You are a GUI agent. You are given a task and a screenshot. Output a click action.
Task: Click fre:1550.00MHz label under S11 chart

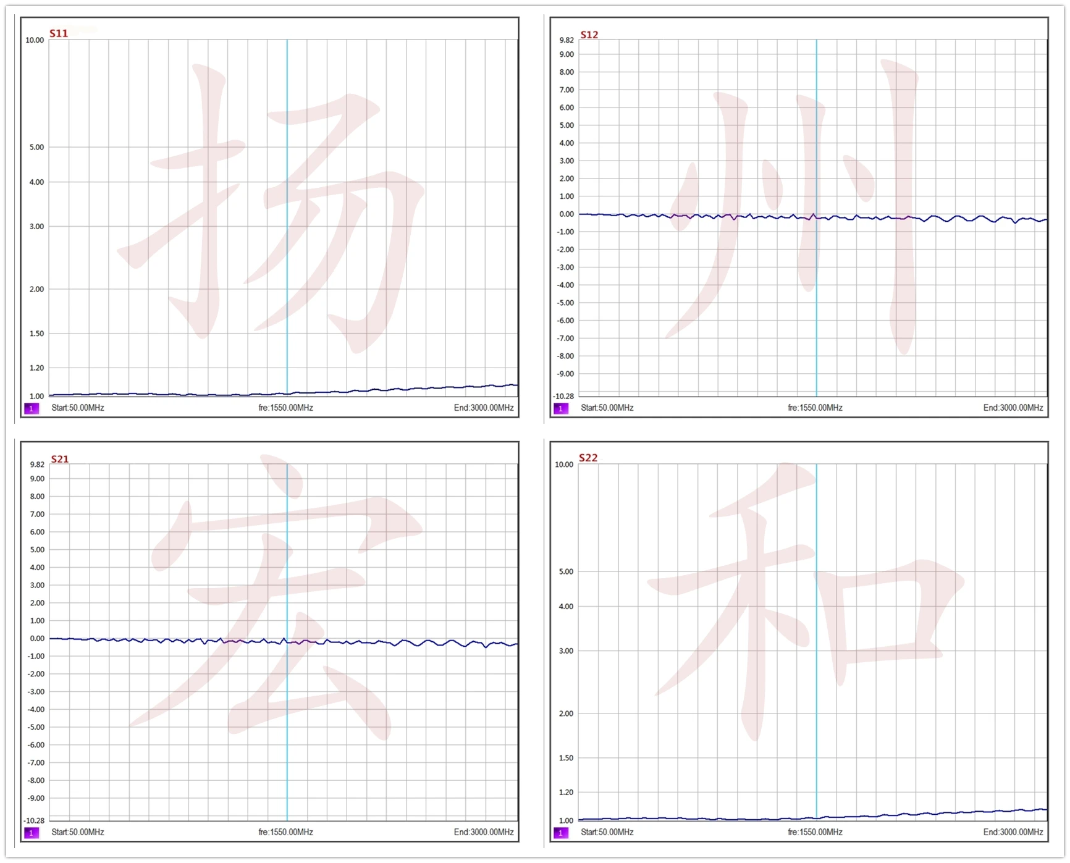(x=286, y=408)
